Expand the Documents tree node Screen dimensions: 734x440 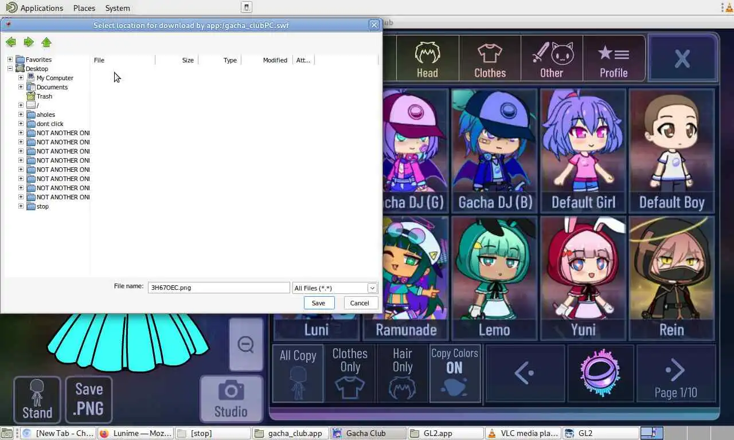coord(21,87)
